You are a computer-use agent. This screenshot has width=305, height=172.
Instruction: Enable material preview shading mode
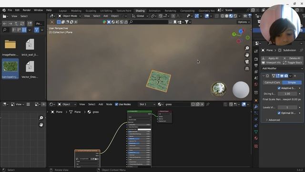coord(231,16)
